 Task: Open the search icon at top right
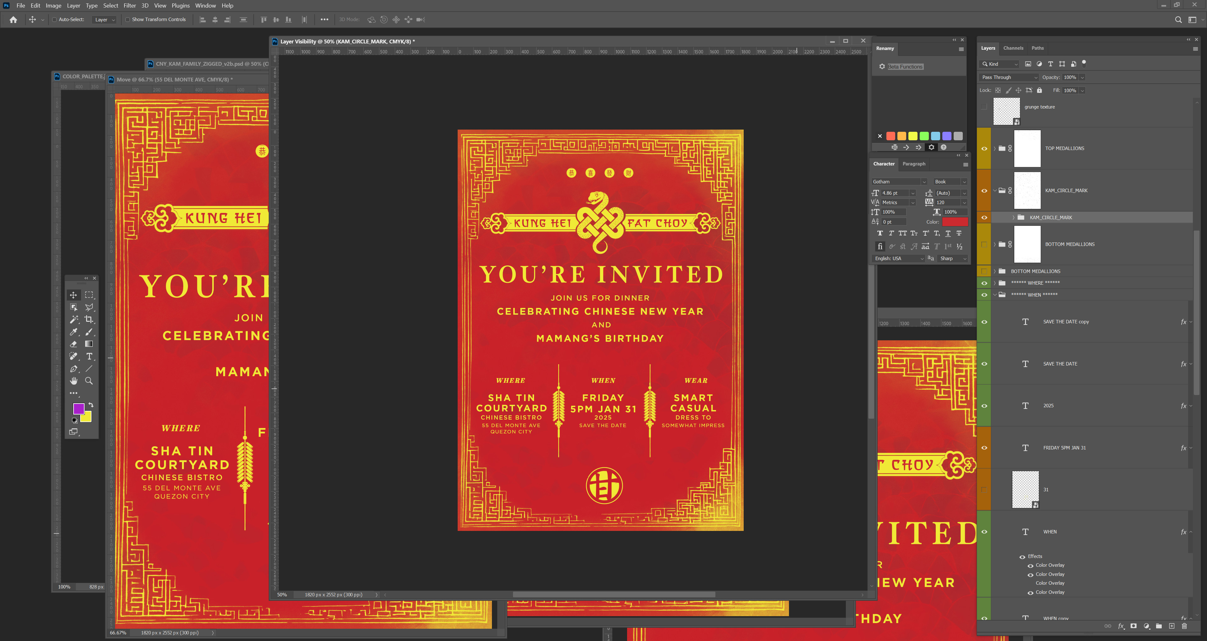coord(1178,20)
